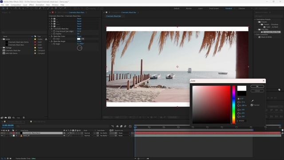This screenshot has height=160, width=284.
Task: Click the Feather stopwatch icon
Action: click(54, 34)
